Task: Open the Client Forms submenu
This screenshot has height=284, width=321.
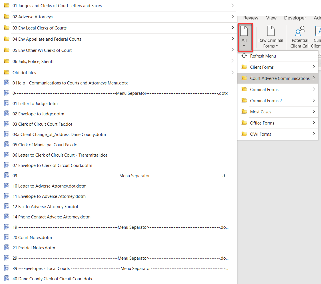Action: 278,67
